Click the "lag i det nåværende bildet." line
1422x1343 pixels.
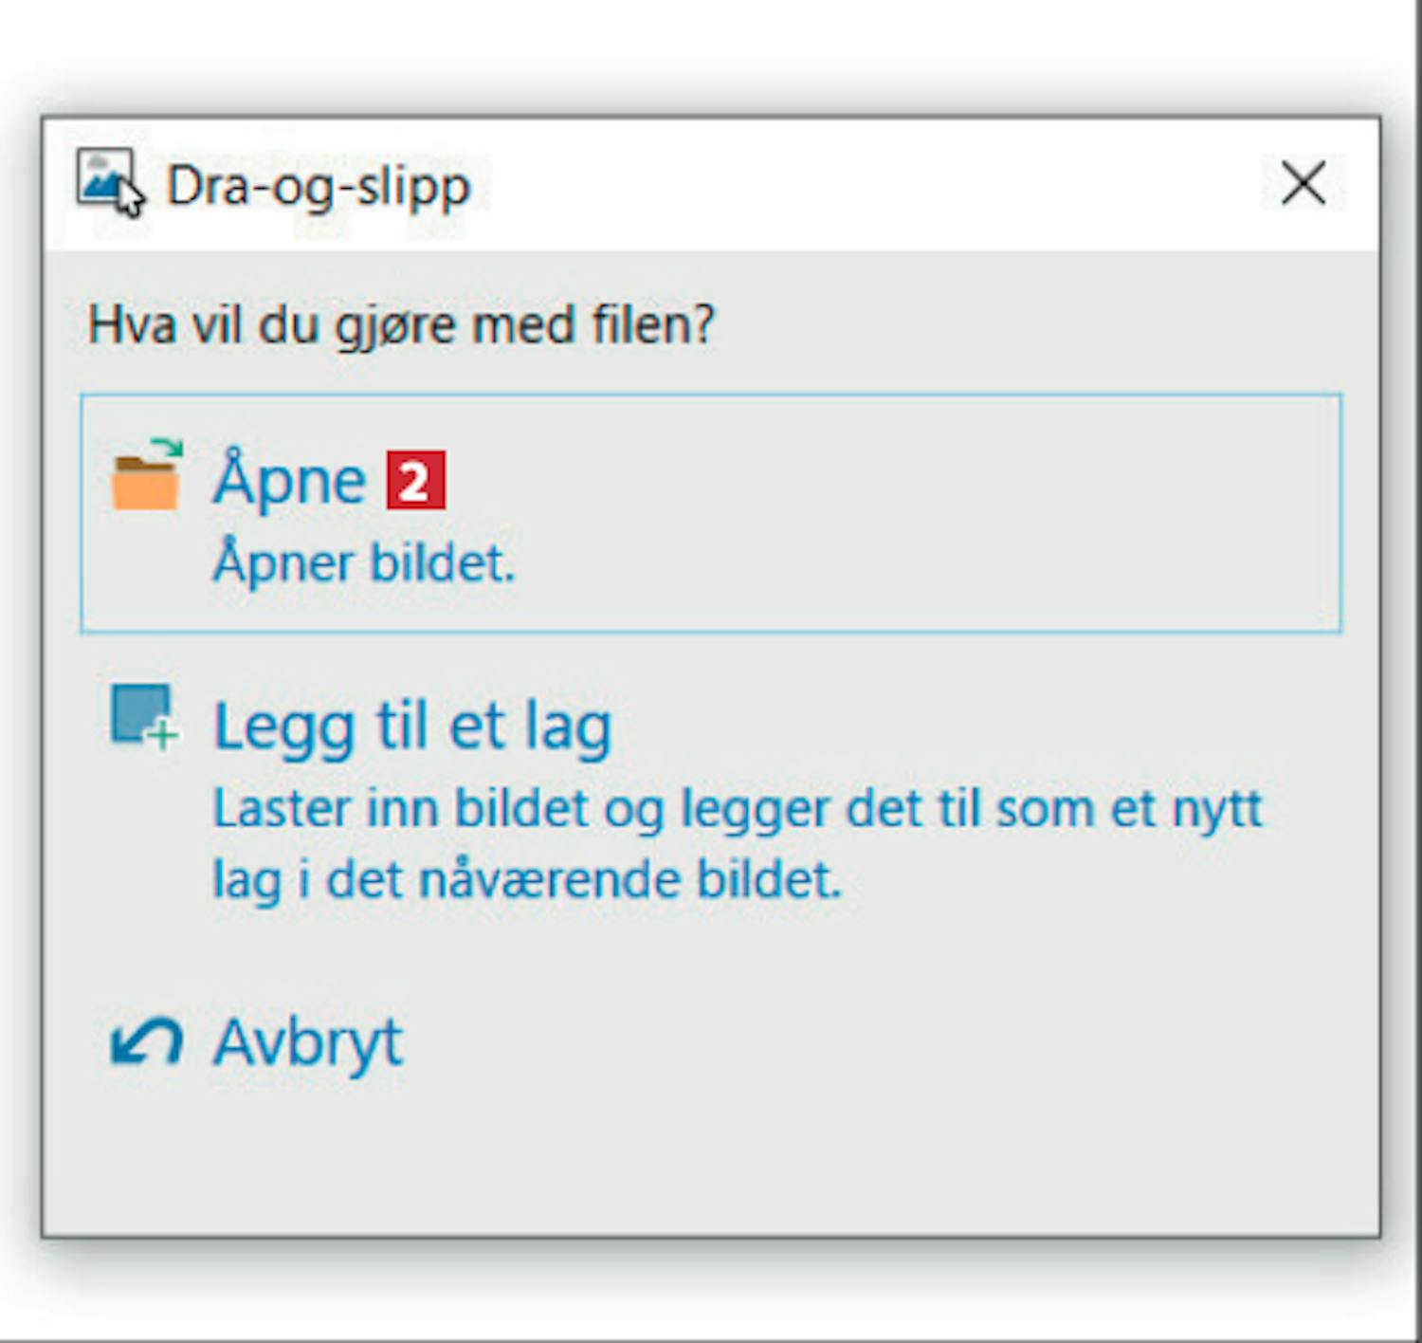coord(527,879)
